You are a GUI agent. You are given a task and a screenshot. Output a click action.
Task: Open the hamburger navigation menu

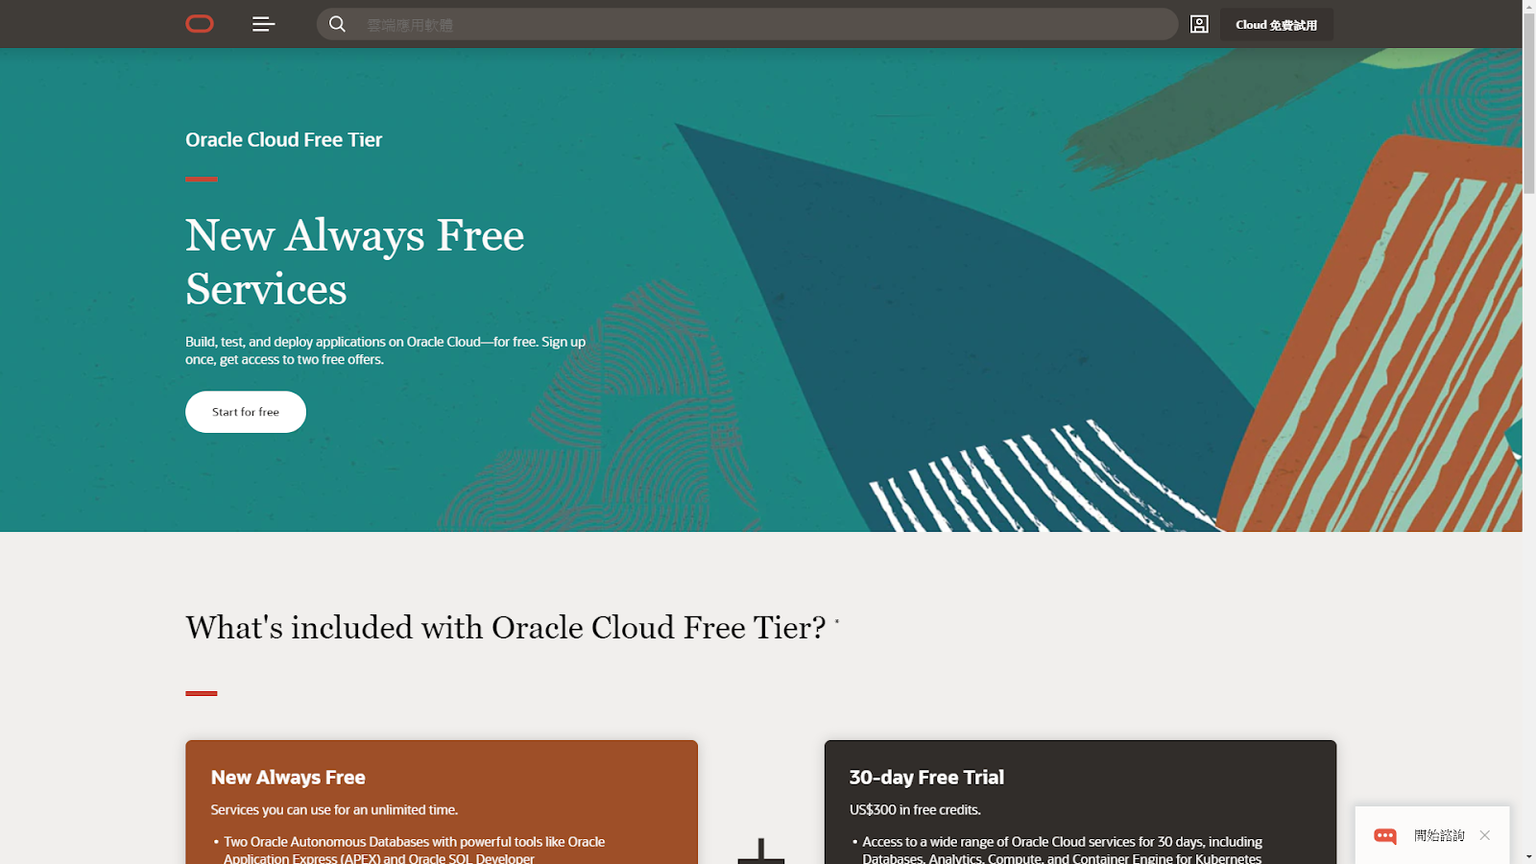point(262,24)
